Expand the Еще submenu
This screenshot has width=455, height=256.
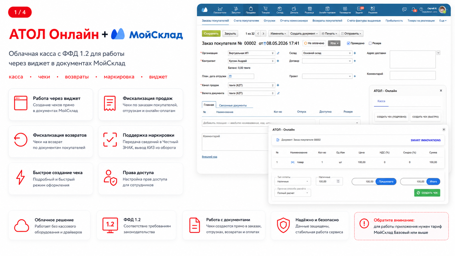[x=443, y=21]
